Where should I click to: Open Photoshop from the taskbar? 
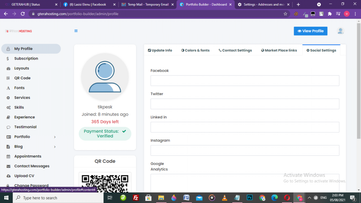[250, 198]
